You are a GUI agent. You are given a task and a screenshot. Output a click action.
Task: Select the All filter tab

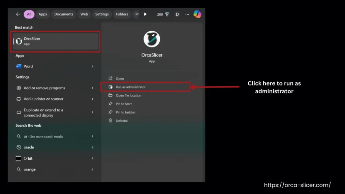click(x=29, y=14)
